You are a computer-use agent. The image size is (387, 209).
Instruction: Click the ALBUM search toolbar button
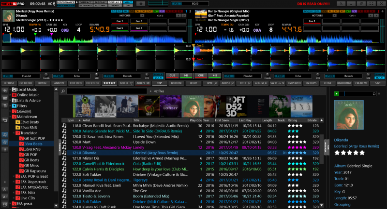[x=261, y=83]
